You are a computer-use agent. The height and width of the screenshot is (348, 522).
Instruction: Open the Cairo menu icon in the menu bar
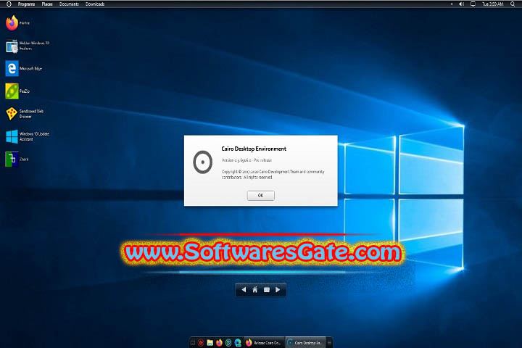(x=9, y=4)
